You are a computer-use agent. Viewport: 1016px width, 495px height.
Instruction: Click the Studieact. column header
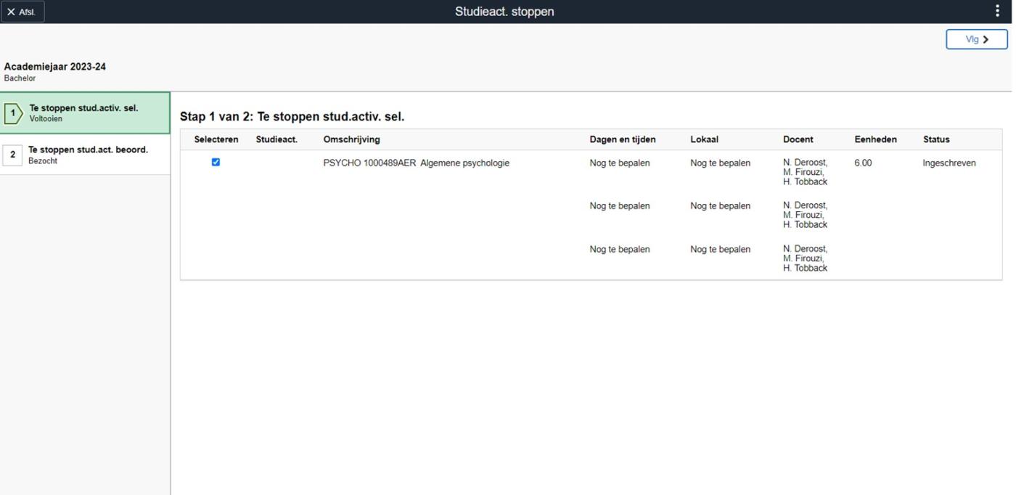click(x=276, y=139)
